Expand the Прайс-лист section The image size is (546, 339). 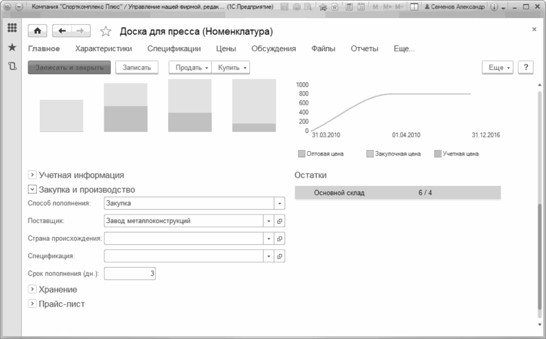coord(31,304)
